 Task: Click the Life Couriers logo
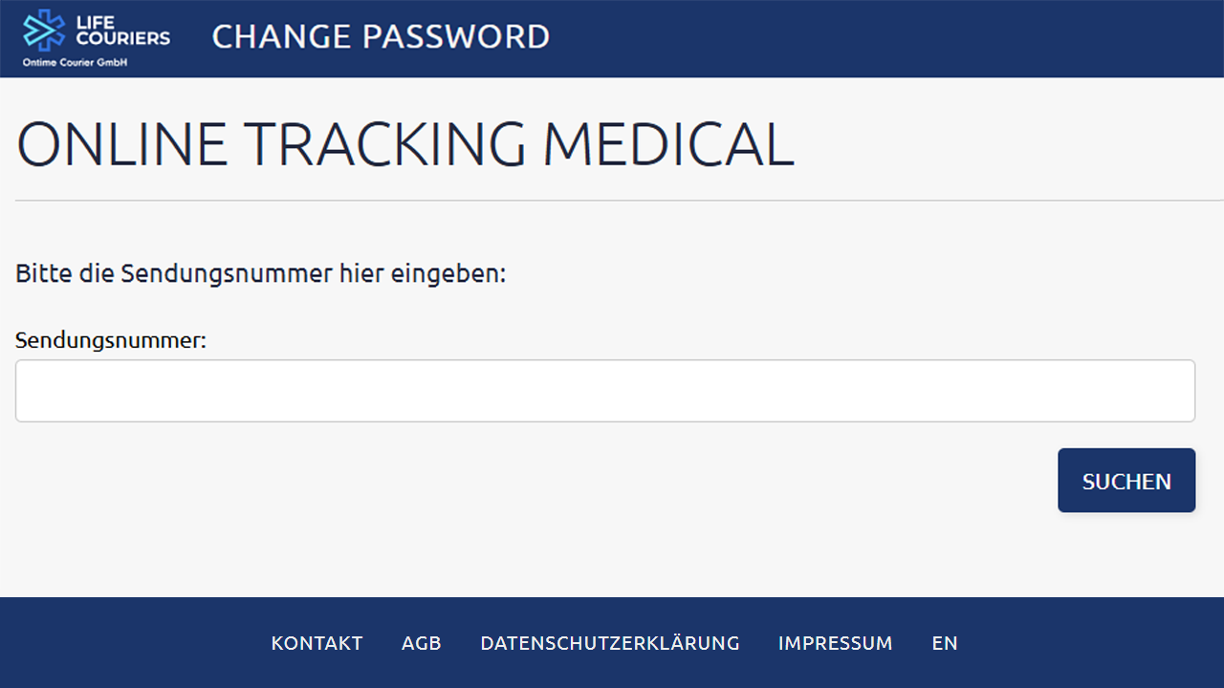[x=96, y=36]
